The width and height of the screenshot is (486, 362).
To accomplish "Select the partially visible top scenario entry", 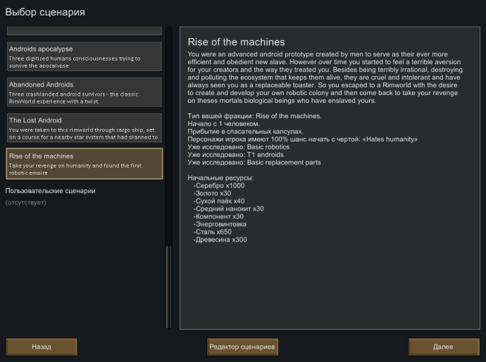I will 84,31.
